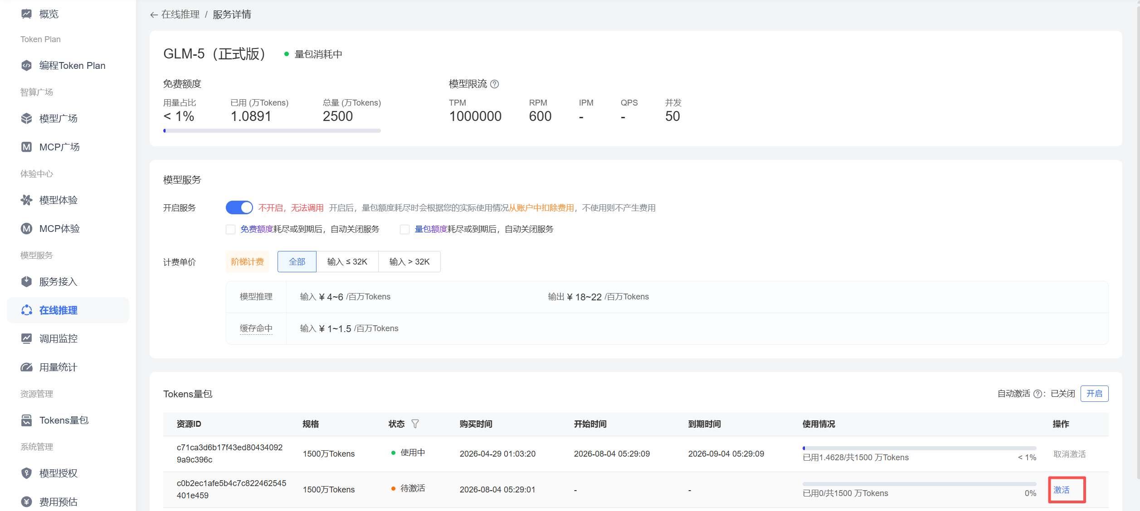Image resolution: width=1140 pixels, height=511 pixels.
Task: Switch to the 全部 pricing tab
Action: tap(297, 262)
